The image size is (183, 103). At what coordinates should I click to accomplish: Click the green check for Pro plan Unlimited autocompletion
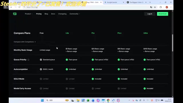pyautogui.click(x=93, y=69)
